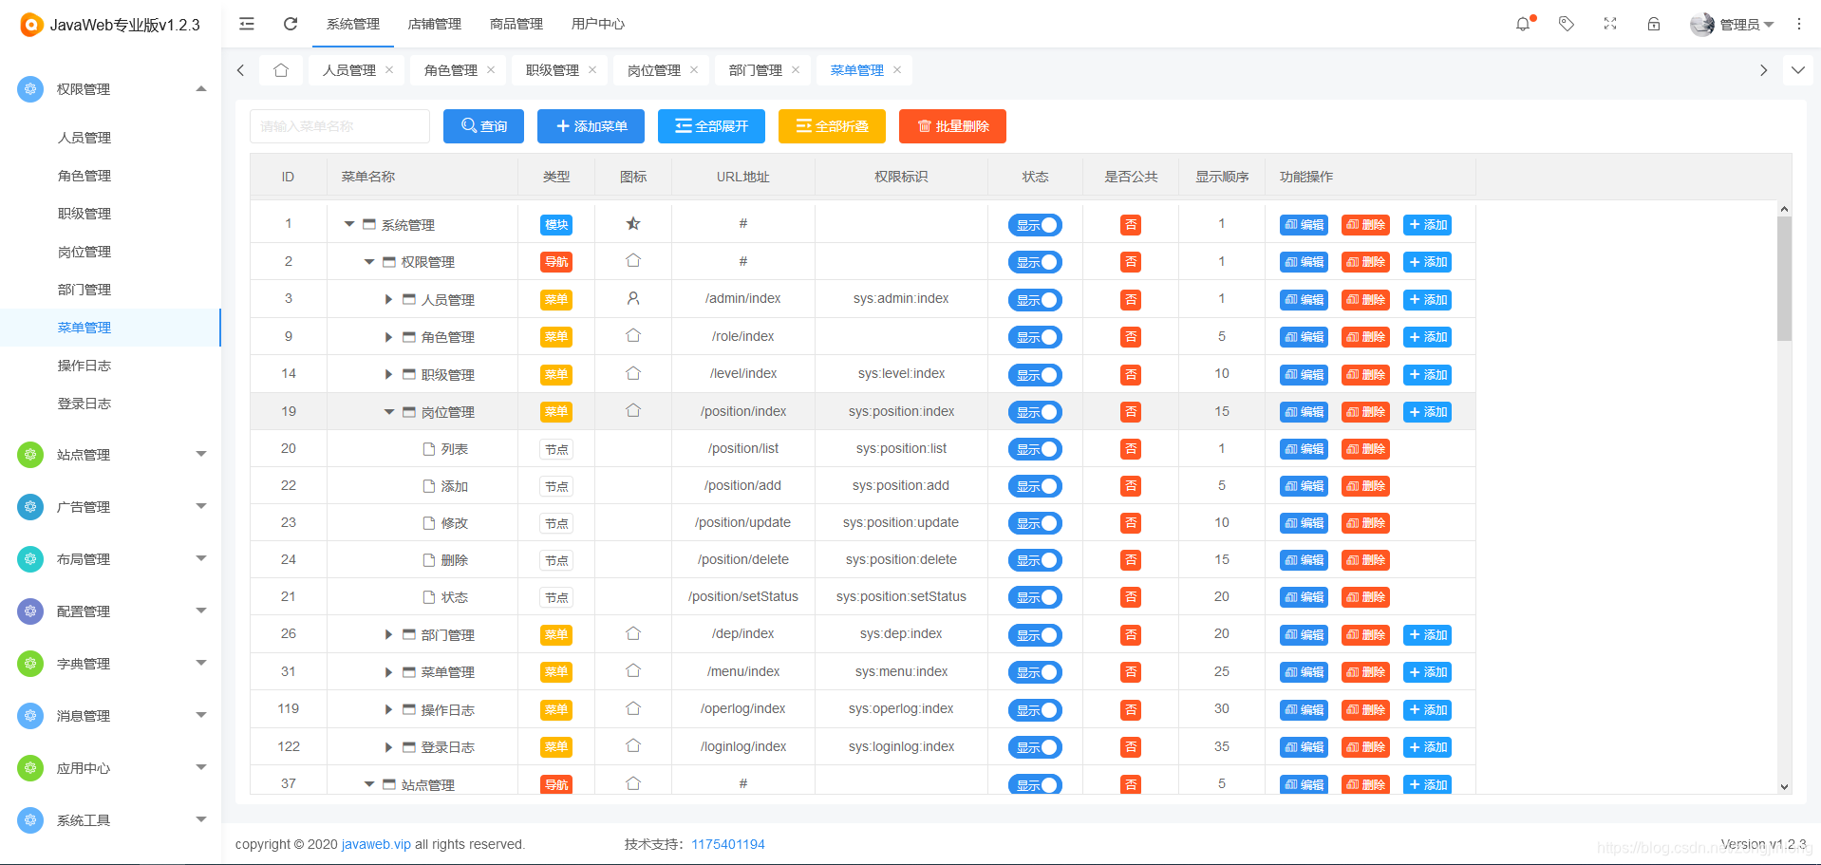
Task: Close the 菜单管理 tab
Action: click(897, 70)
